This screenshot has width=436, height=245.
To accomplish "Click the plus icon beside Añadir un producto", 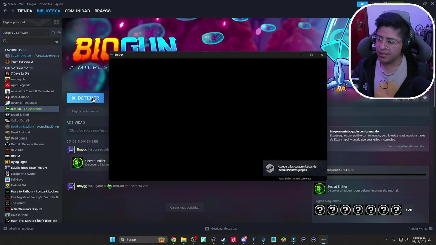I will click(5, 229).
